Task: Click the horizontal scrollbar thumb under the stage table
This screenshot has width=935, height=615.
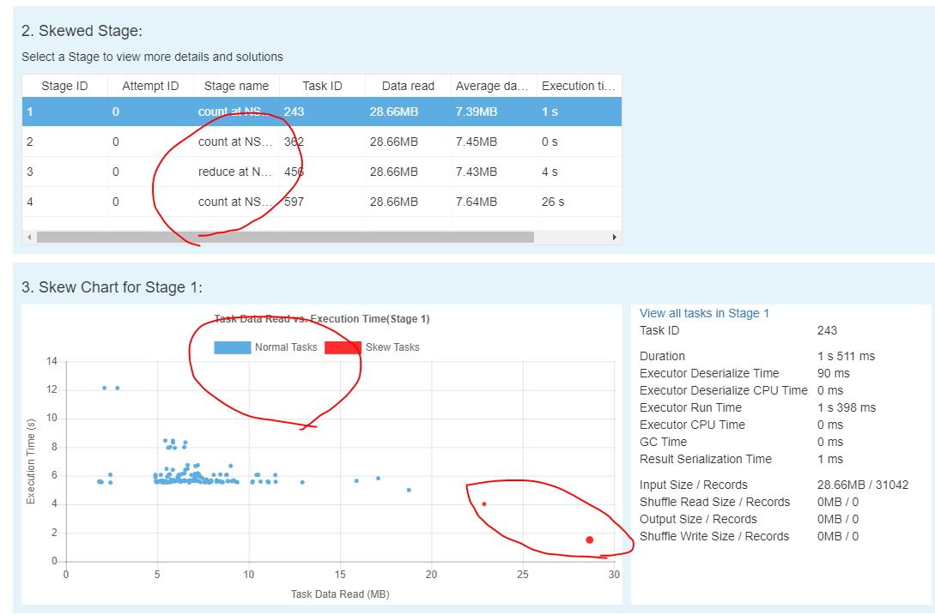Action: (285, 238)
